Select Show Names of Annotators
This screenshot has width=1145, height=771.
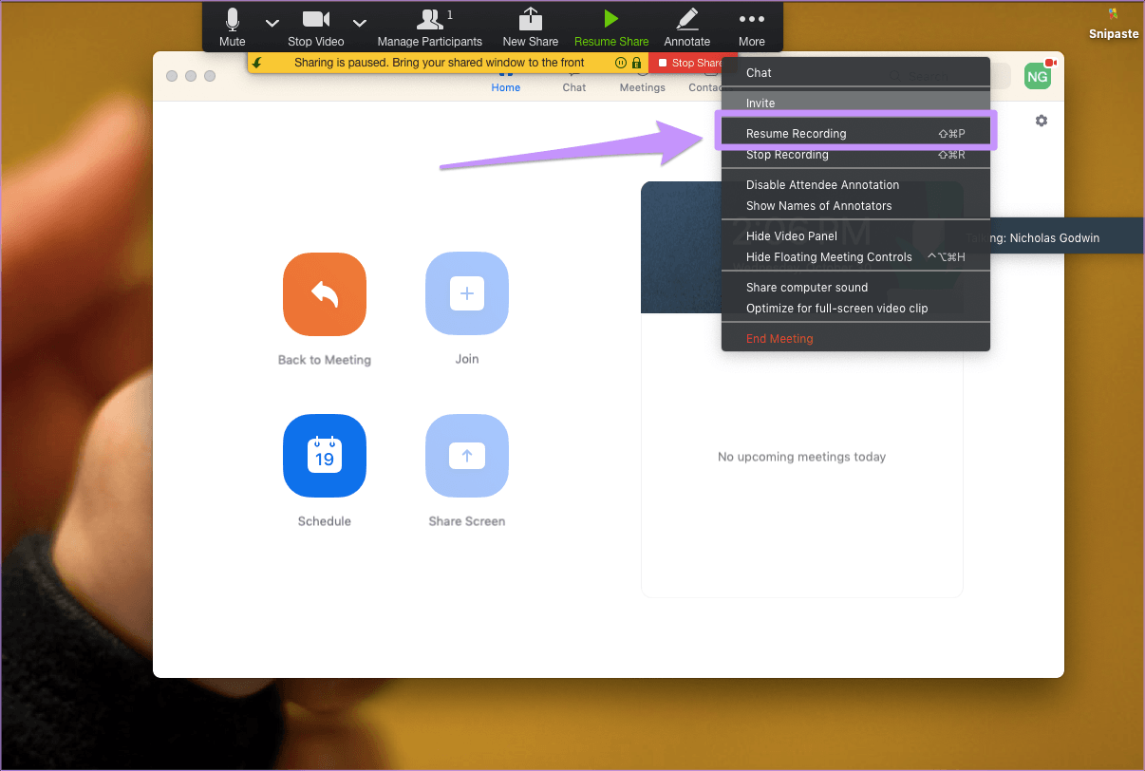[855, 206]
